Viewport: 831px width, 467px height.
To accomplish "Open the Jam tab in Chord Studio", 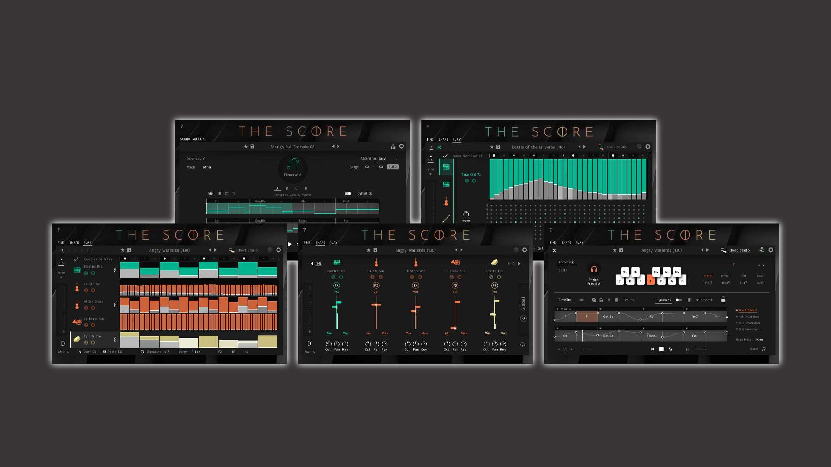I will click(x=581, y=300).
